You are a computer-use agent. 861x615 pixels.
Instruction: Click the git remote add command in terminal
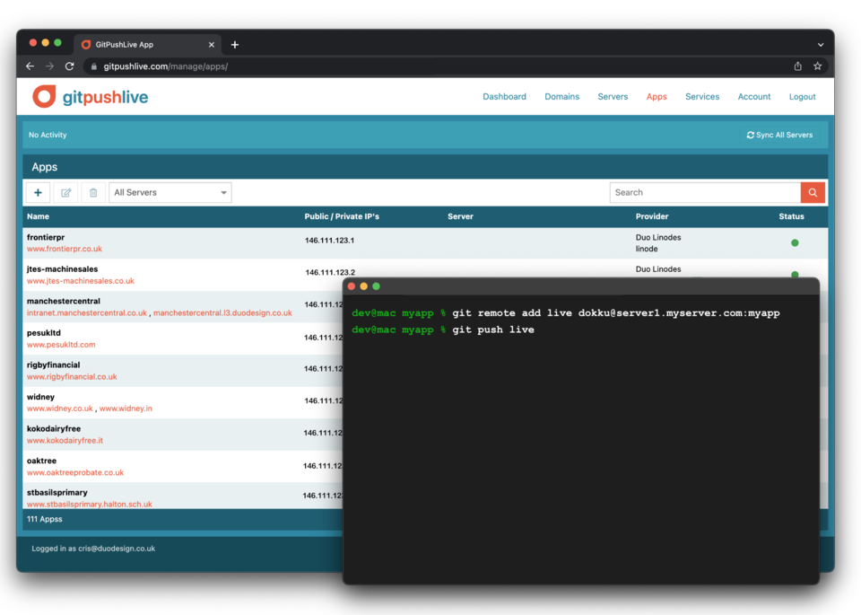coord(615,313)
